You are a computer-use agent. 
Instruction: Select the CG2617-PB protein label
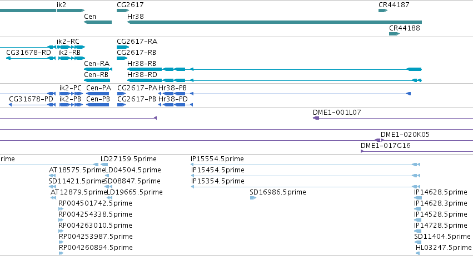pyautogui.click(x=137, y=99)
